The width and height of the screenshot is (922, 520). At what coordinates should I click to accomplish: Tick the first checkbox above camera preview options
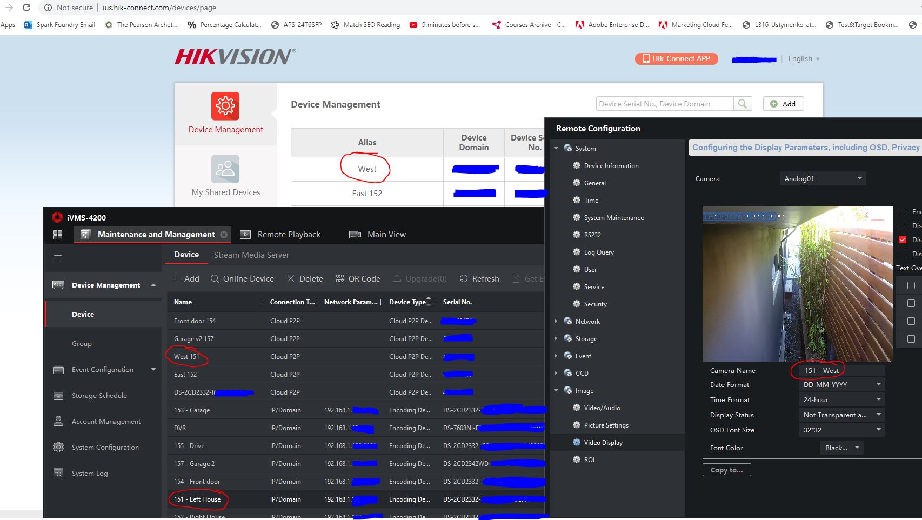click(903, 211)
